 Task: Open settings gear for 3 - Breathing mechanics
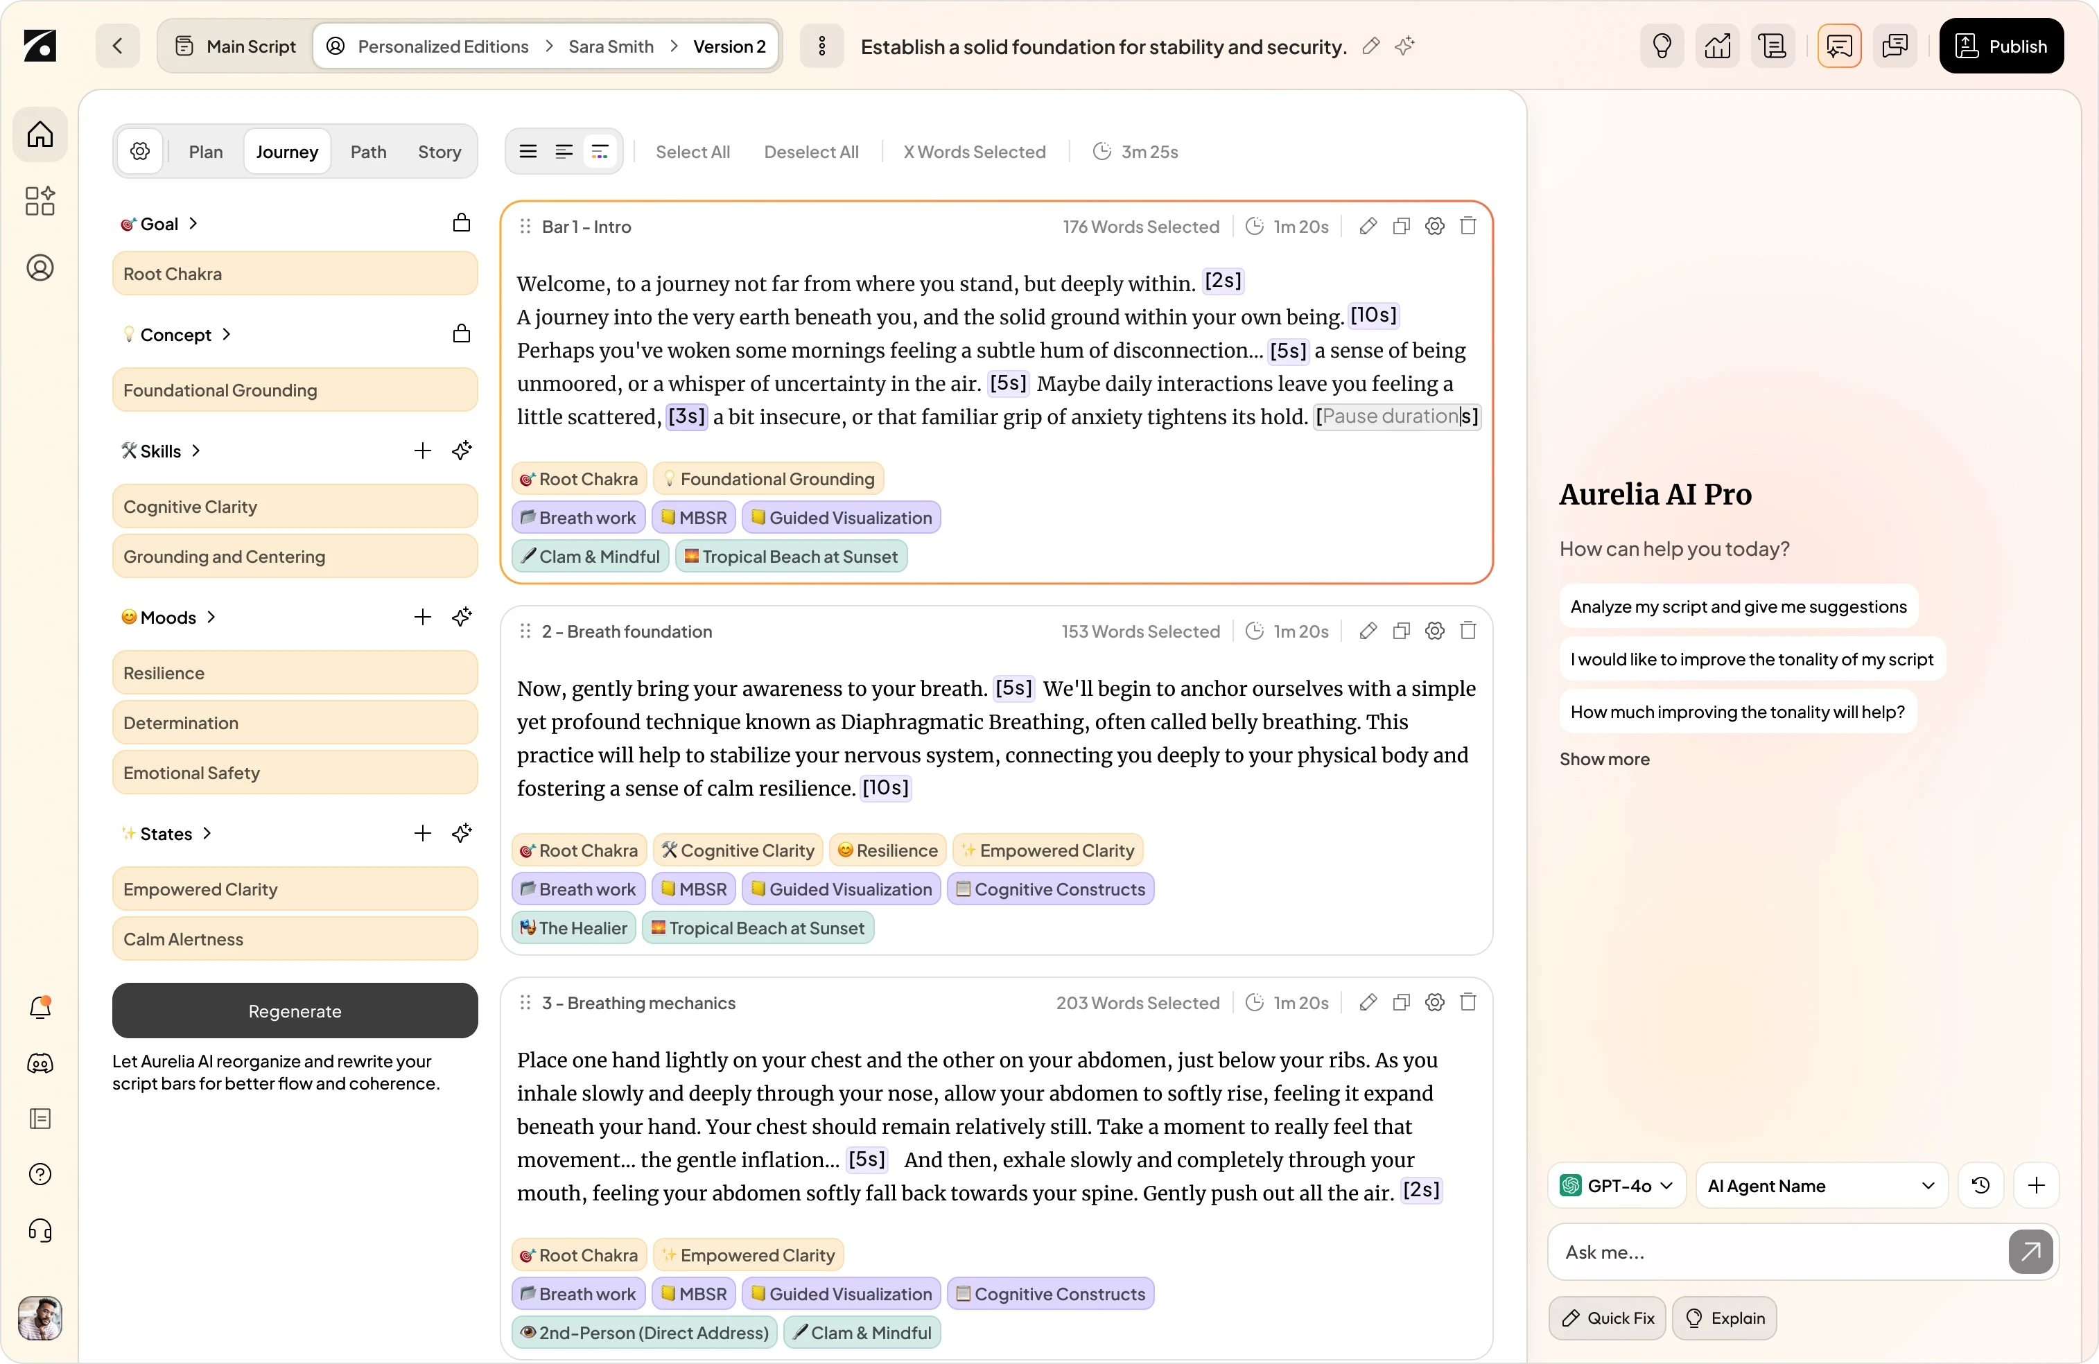coord(1434,1002)
